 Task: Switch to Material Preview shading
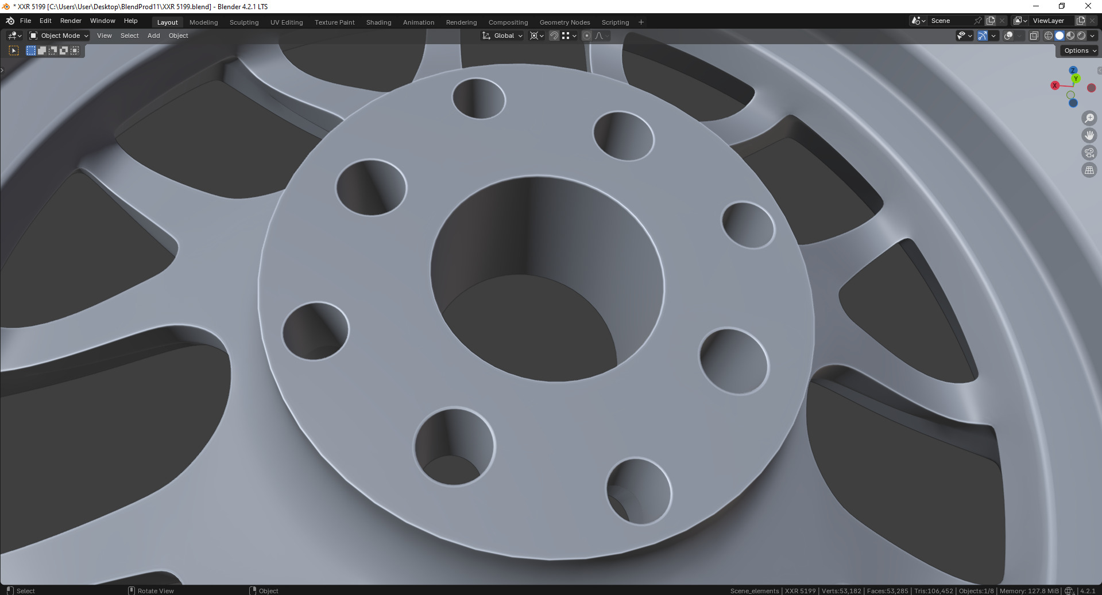point(1070,36)
